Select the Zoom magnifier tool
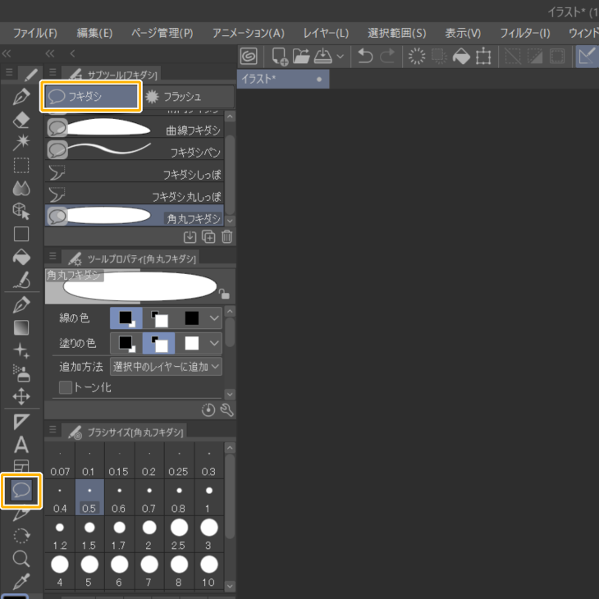Viewport: 599px width, 599px height. tap(21, 559)
